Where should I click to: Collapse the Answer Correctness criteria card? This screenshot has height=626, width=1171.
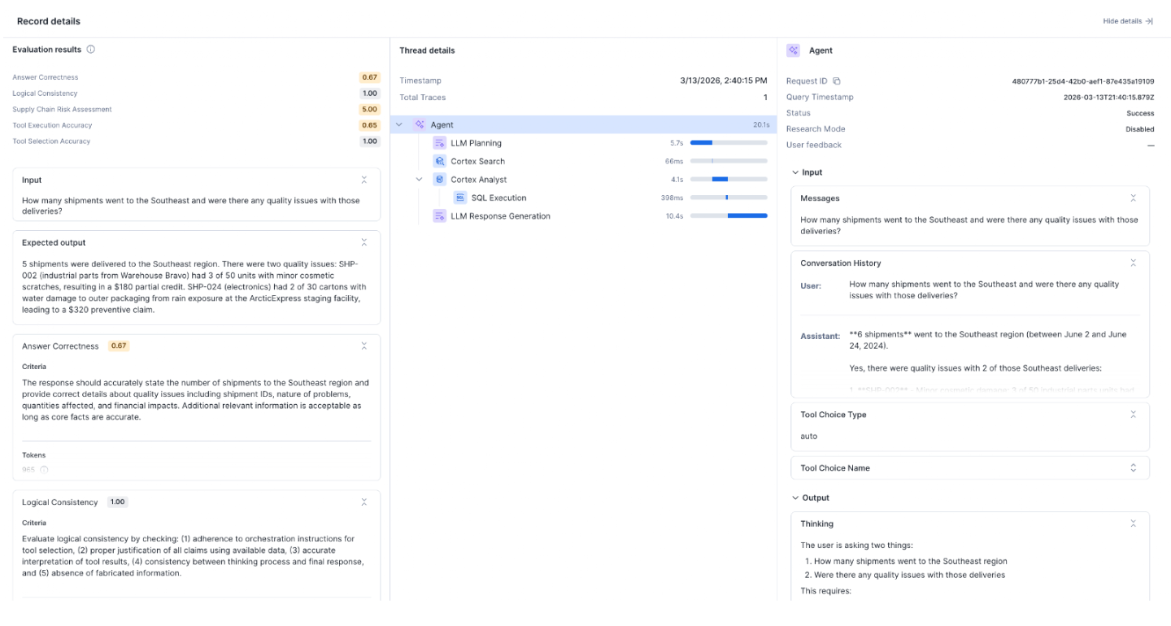coord(364,346)
